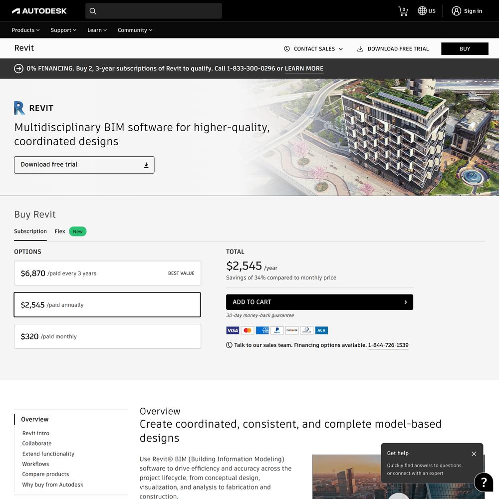The width and height of the screenshot is (499, 499).
Task: Click the phone icon near sales team text
Action: tap(229, 345)
